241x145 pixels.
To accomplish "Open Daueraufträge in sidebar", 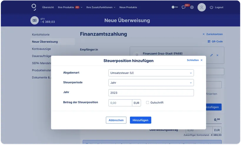I will click(41, 56).
